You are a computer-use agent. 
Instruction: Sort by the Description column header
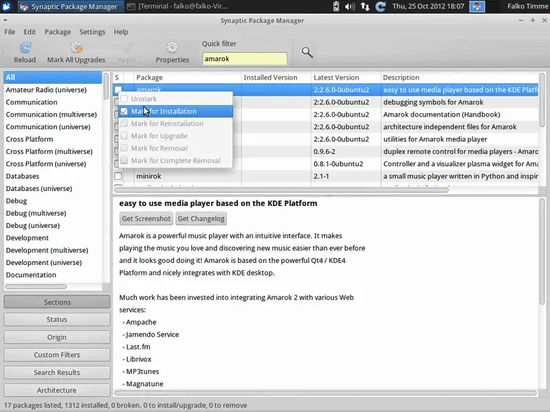click(x=459, y=78)
